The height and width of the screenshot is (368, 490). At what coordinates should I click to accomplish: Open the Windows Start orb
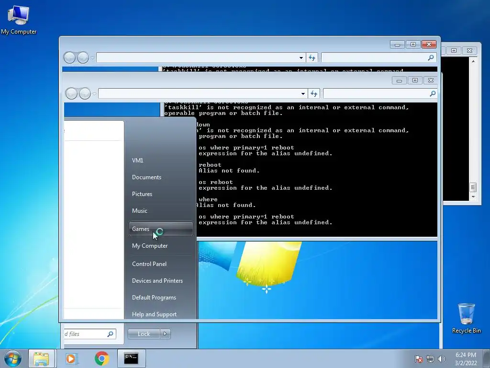[13, 358]
